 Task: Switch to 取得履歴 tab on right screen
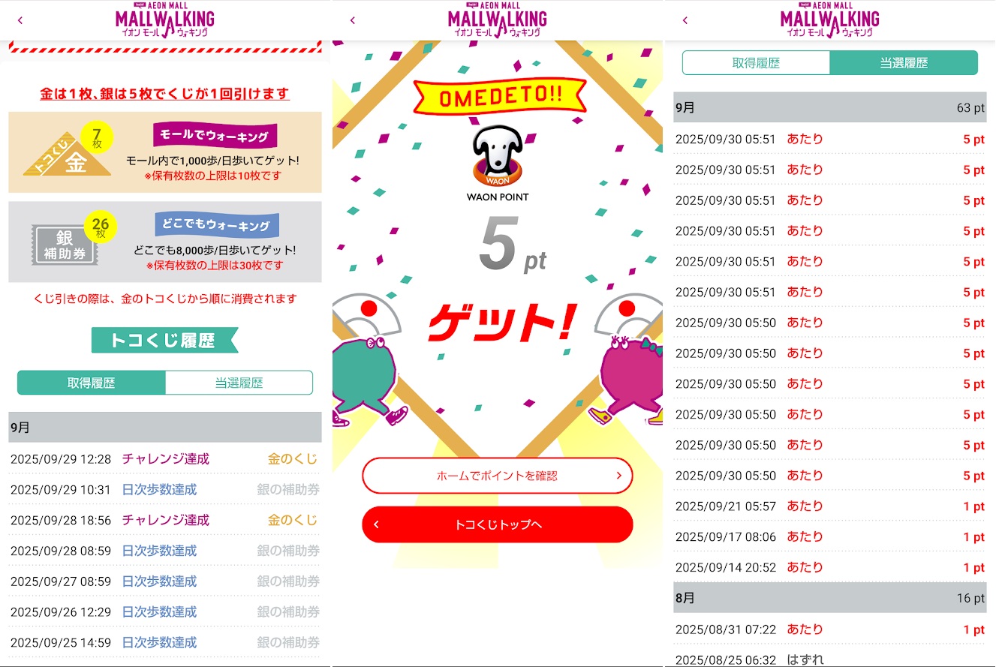pos(756,63)
